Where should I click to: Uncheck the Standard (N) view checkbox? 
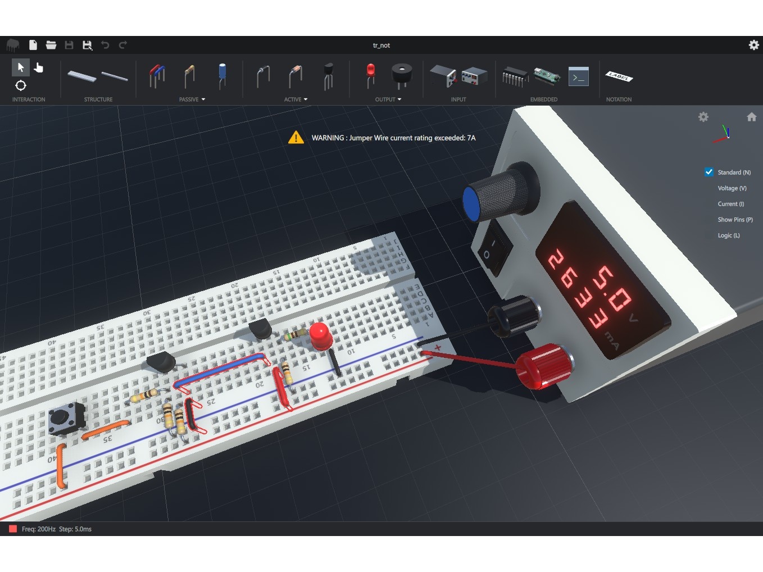pyautogui.click(x=709, y=172)
